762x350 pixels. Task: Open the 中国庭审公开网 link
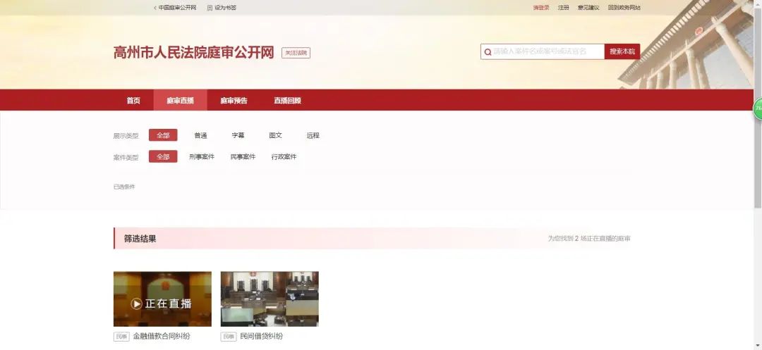pos(177,8)
